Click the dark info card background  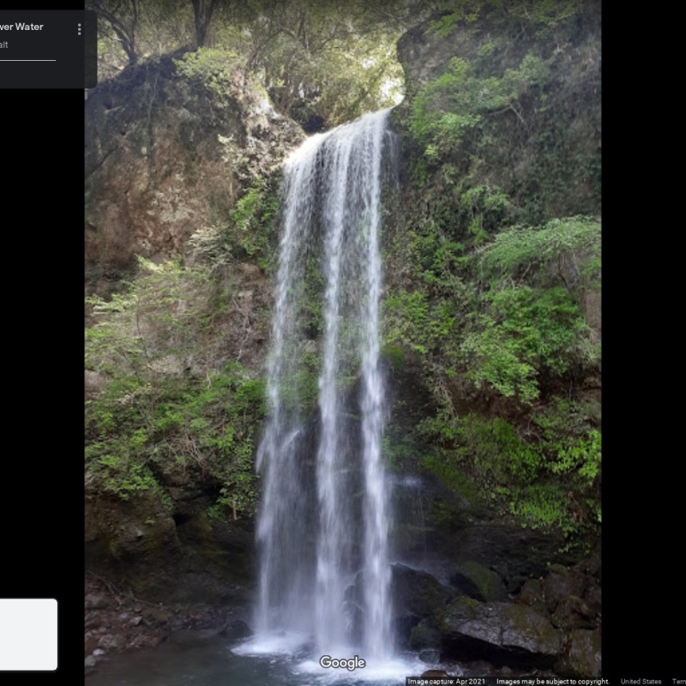click(43, 75)
